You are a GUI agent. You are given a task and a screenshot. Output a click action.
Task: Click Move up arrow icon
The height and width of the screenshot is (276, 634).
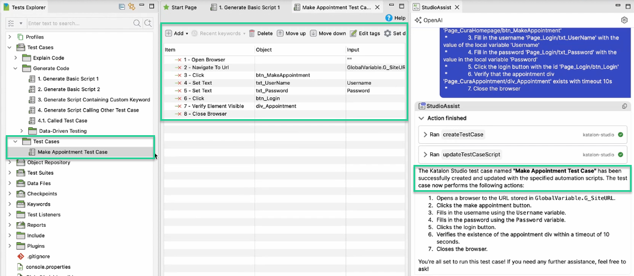(x=280, y=33)
